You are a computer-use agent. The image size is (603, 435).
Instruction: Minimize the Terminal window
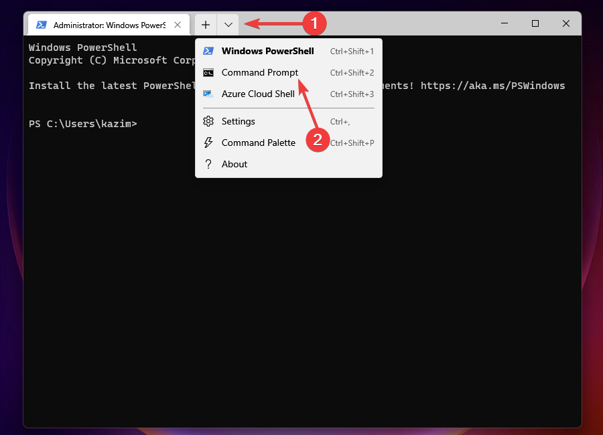(x=505, y=23)
